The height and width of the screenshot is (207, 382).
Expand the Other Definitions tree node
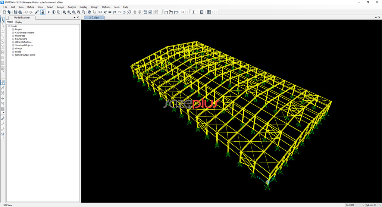tap(13, 42)
